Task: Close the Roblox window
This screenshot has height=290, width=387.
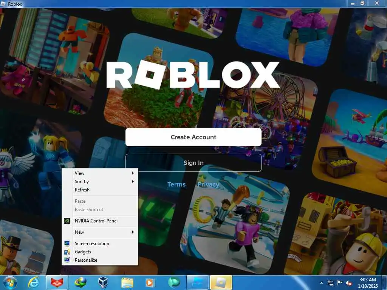Action: click(377, 3)
